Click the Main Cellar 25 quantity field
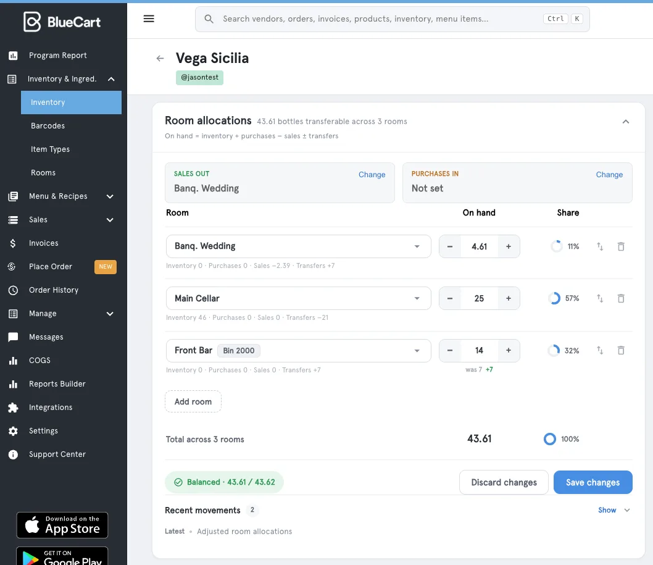The height and width of the screenshot is (565, 653). pos(480,298)
